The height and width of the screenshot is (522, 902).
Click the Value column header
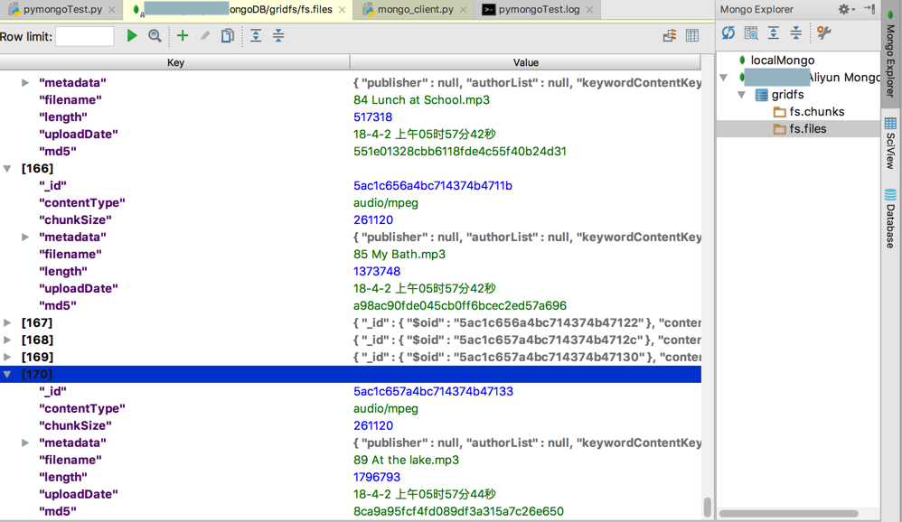(526, 62)
